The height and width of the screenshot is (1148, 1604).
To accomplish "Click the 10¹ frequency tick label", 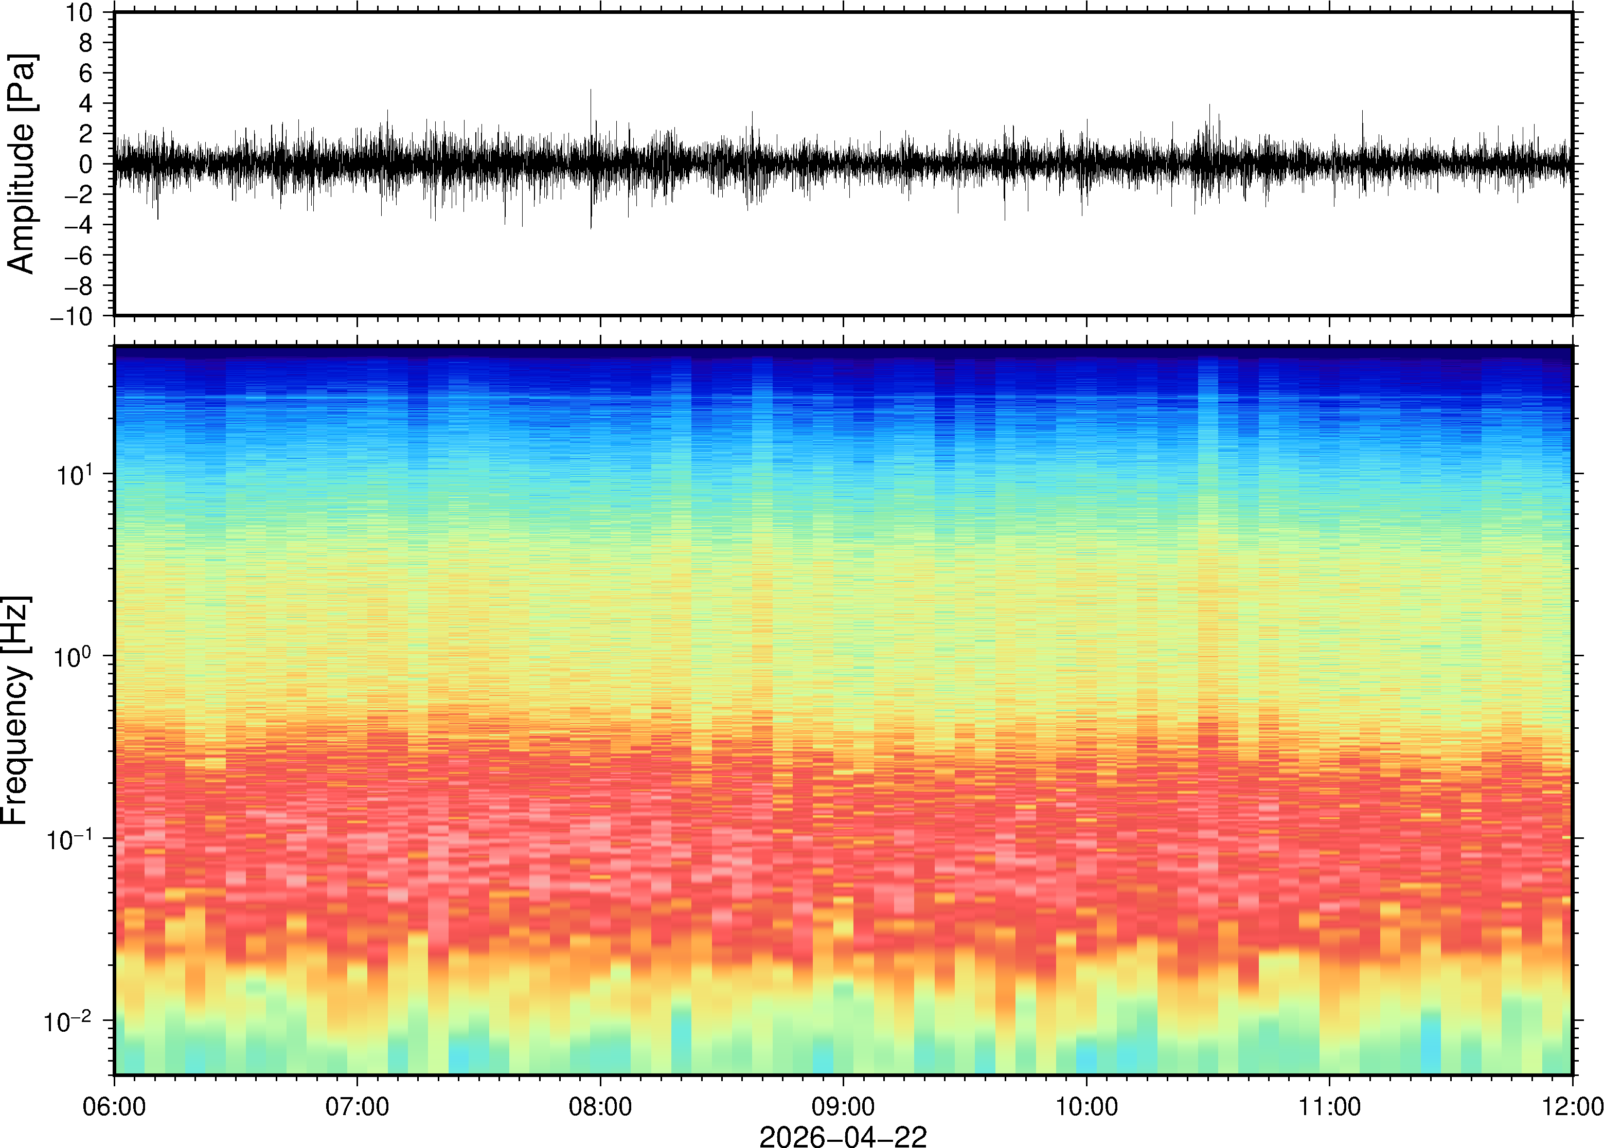I will 74,474.
